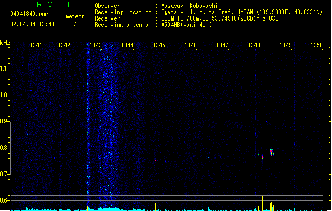Image resolution: width=332 pixels, height=211 pixels.
Task: Click the tallest yellow intensity spike after 1348
Action: 262,204
